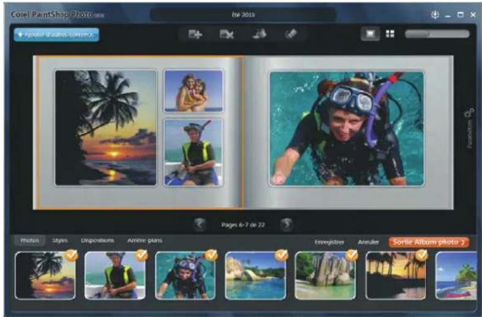Click the scuba diver photo on right page
Image resolution: width=482 pixels, height=317 pixels.
(347, 128)
